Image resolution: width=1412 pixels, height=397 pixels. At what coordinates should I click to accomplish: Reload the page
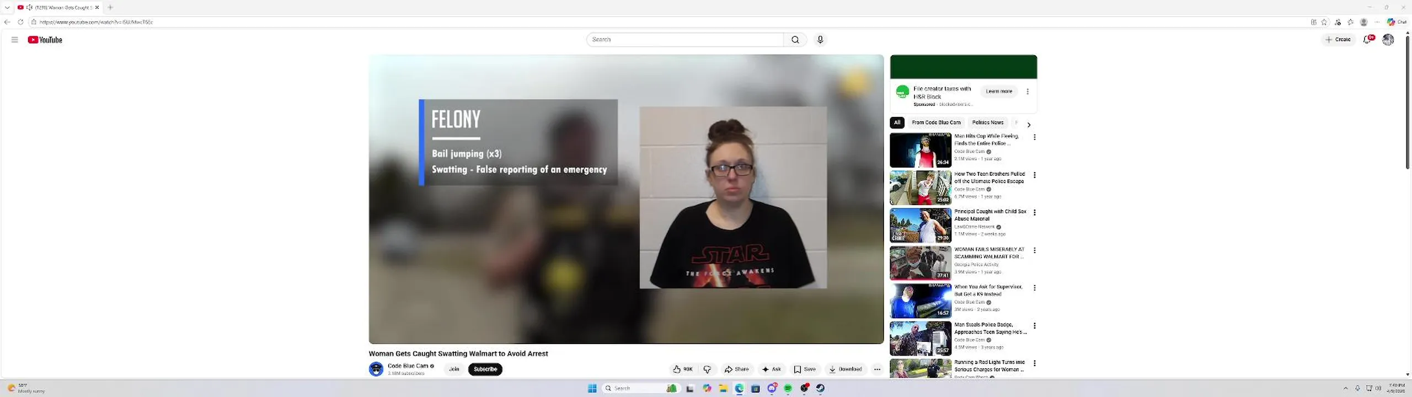click(x=20, y=22)
